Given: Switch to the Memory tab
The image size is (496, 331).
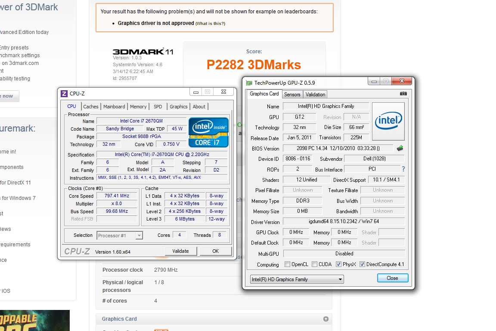Looking at the screenshot, I should 138,107.
